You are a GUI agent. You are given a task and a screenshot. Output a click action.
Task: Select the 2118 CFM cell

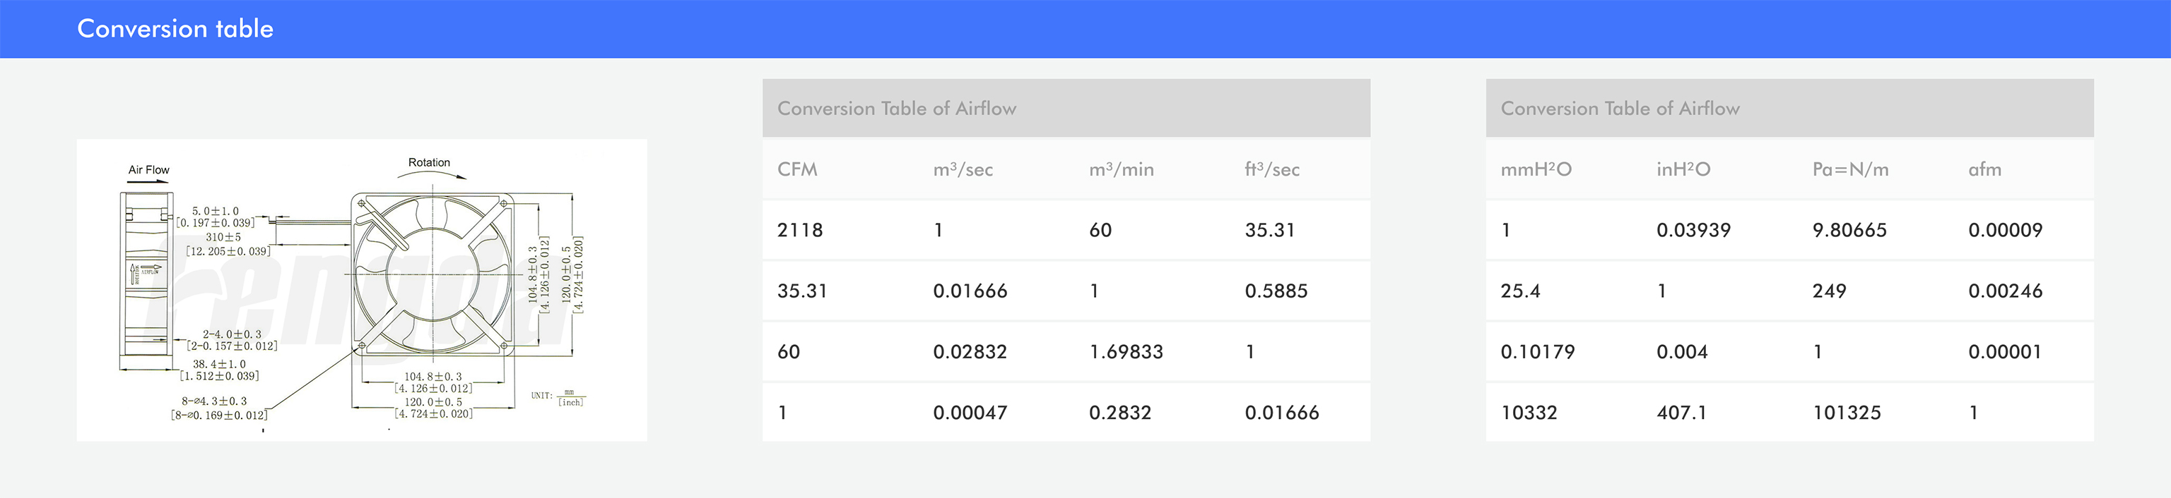tap(799, 230)
